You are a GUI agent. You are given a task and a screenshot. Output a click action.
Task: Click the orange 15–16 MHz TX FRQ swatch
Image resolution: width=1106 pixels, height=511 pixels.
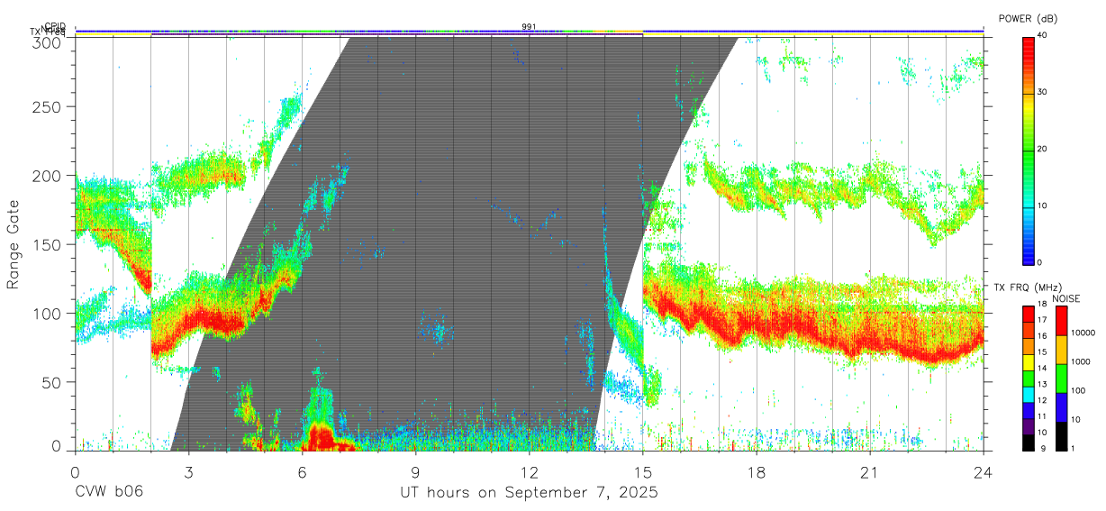click(1029, 346)
